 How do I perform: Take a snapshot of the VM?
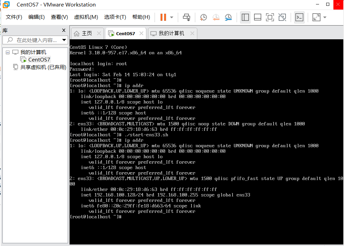click(203, 17)
